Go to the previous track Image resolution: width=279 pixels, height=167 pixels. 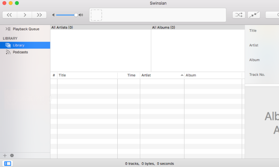pos(10,15)
